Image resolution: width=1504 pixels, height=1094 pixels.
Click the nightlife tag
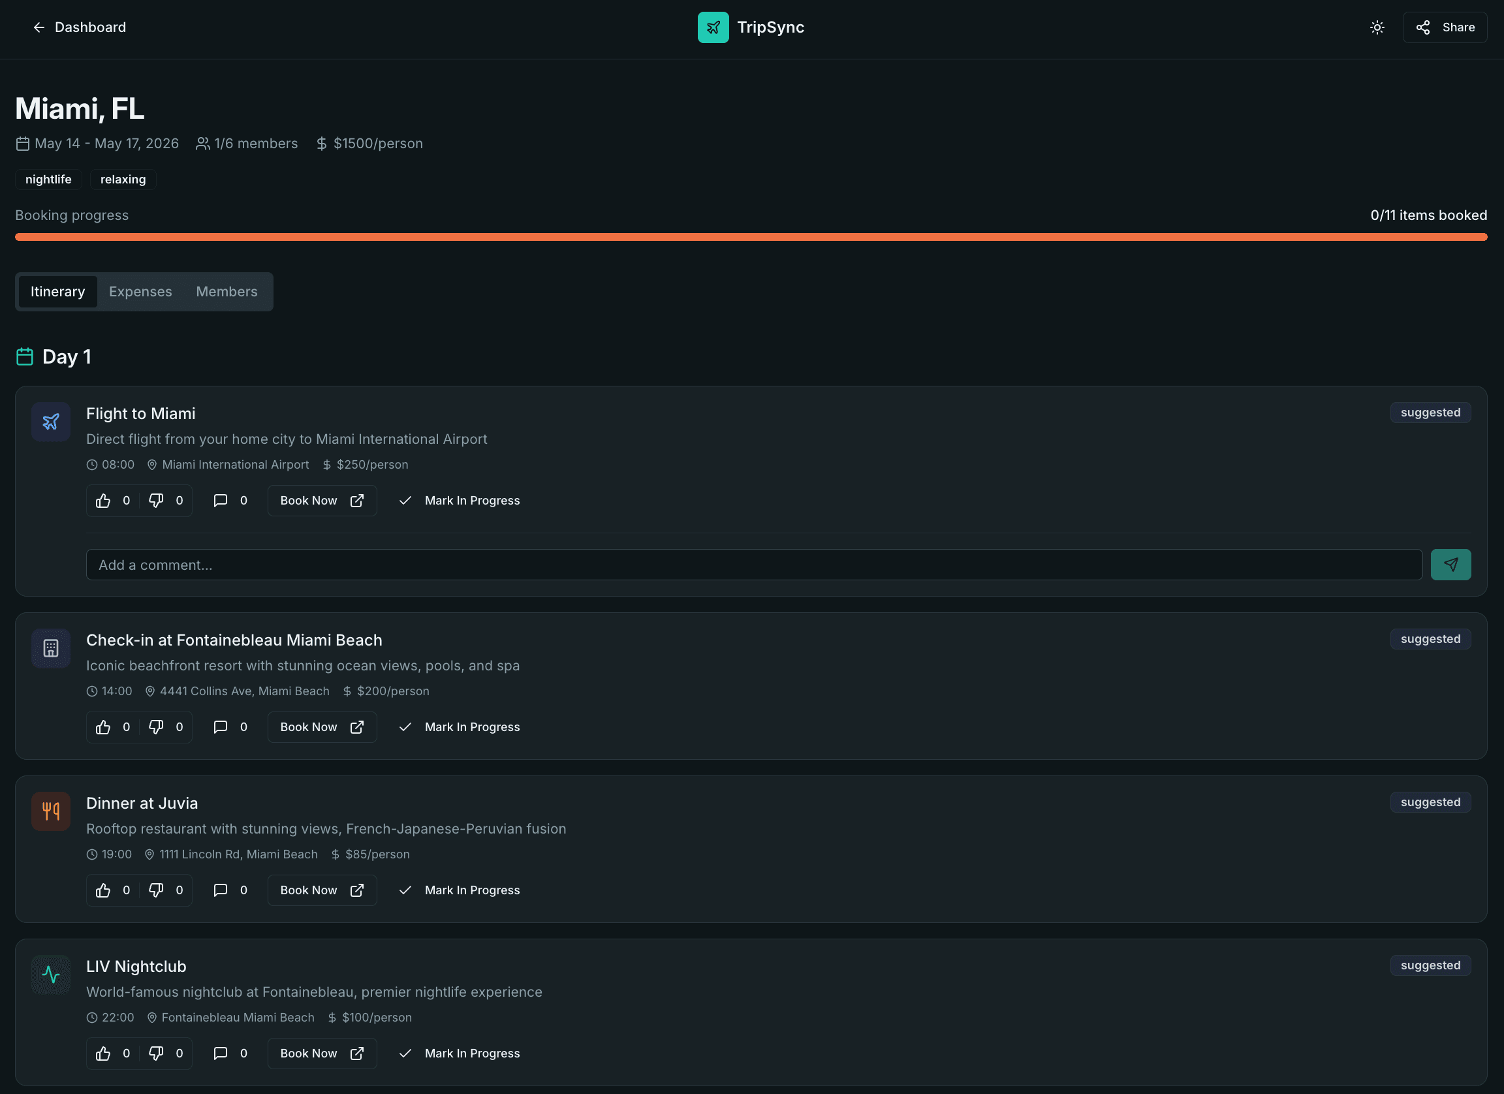click(48, 179)
